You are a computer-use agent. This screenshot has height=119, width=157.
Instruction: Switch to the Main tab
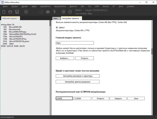[55, 19]
